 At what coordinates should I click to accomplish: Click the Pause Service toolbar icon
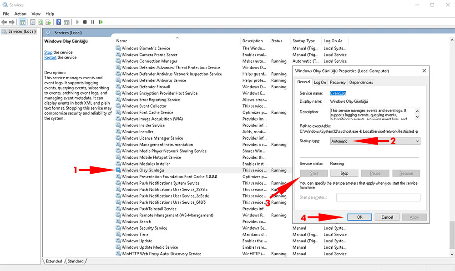[92, 22]
